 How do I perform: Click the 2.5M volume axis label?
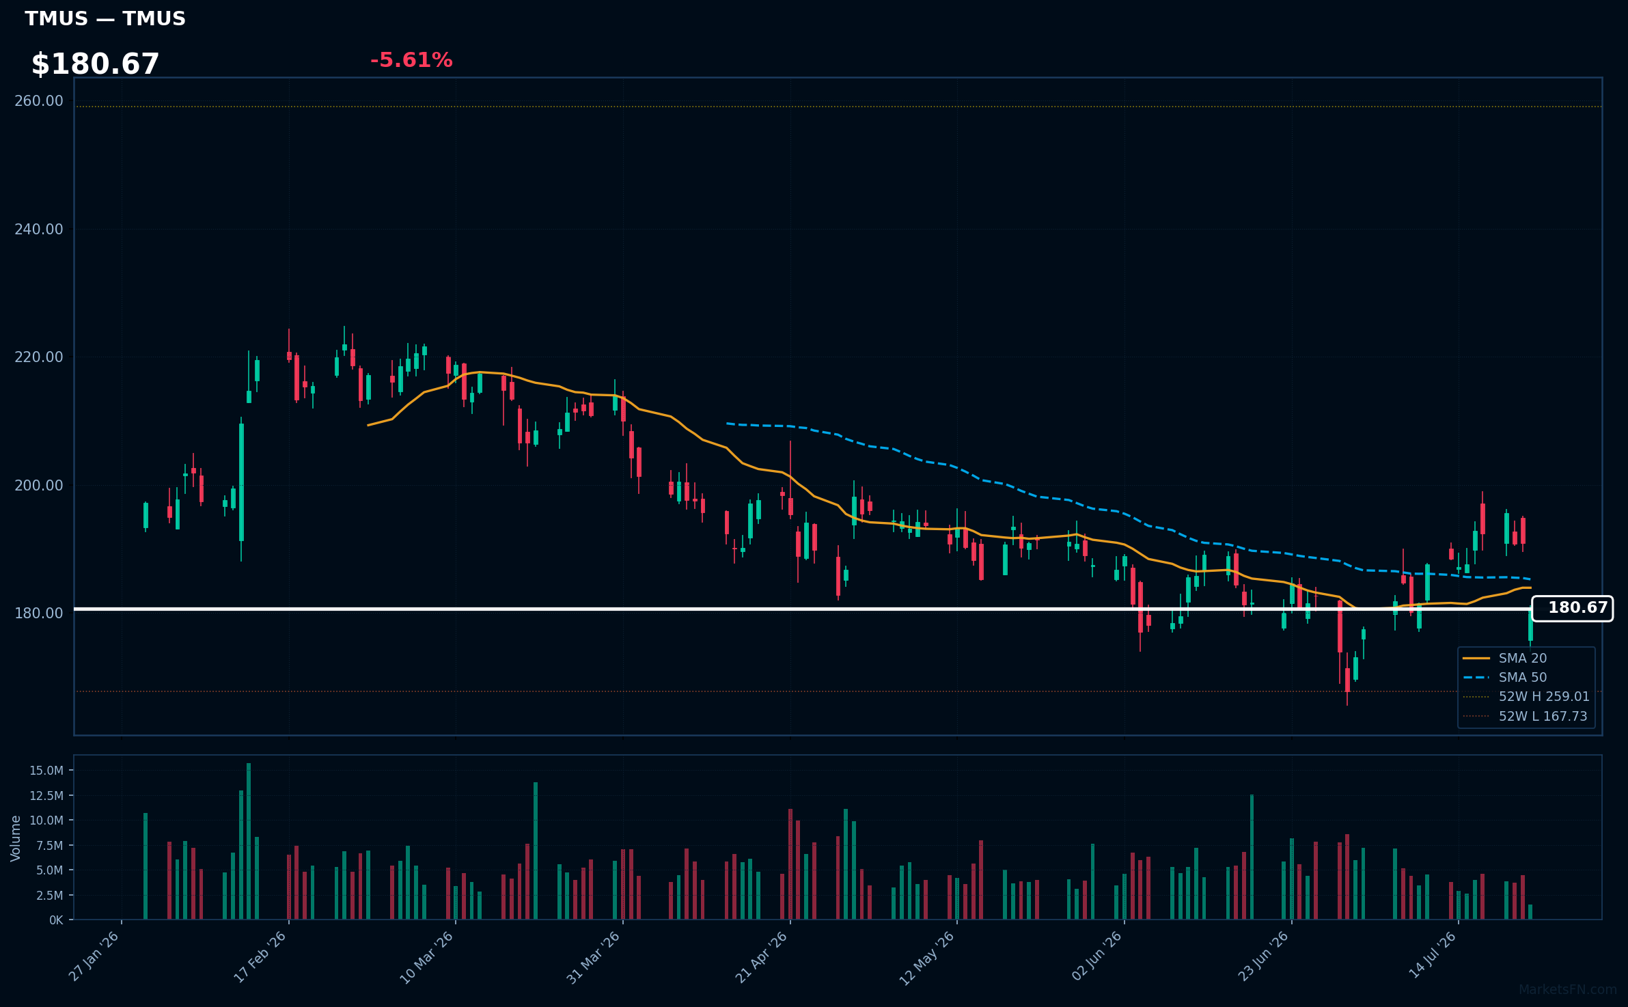[50, 896]
